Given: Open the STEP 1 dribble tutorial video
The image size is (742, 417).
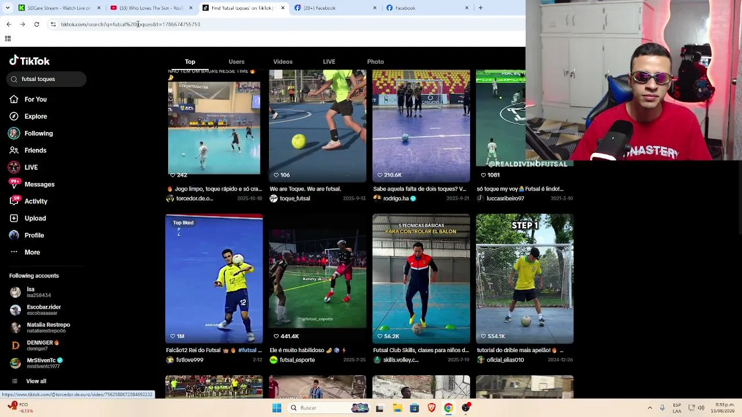Looking at the screenshot, I should click(x=525, y=279).
